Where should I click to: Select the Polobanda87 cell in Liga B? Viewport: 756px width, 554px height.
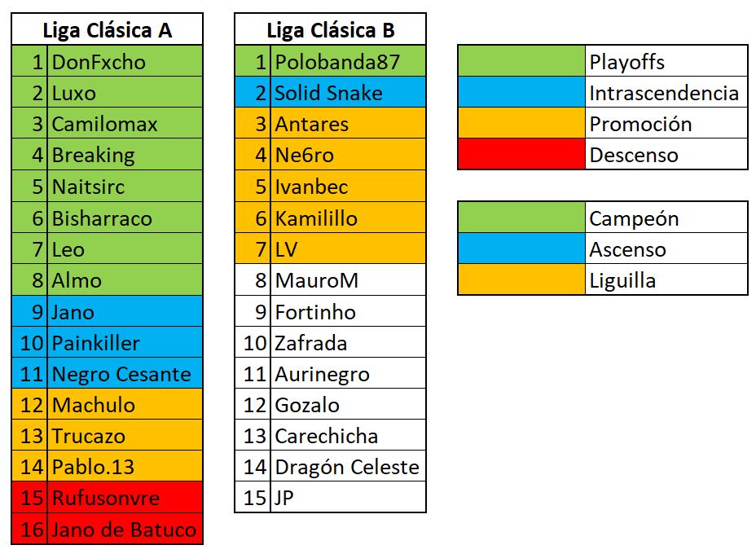point(348,61)
